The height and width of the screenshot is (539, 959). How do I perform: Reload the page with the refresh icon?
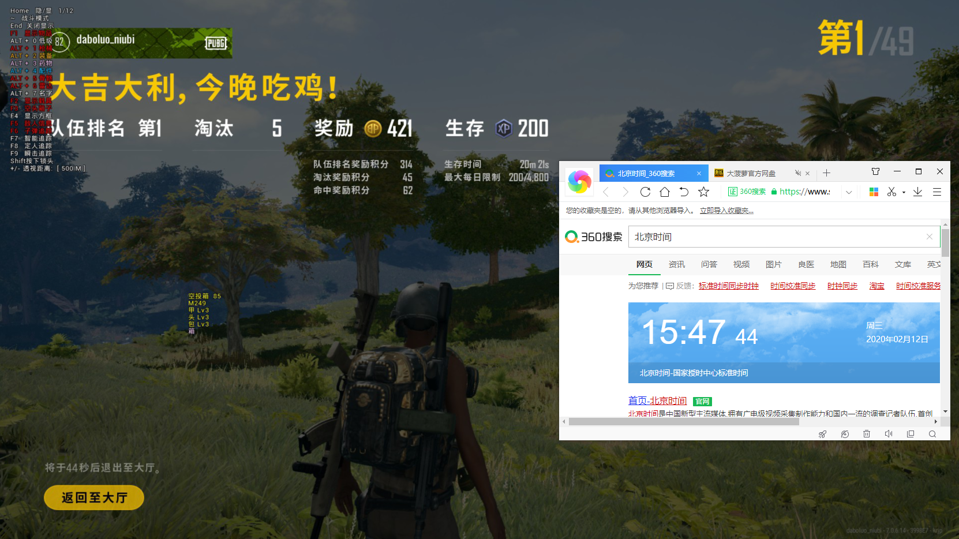645,192
